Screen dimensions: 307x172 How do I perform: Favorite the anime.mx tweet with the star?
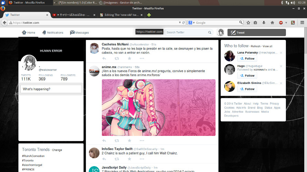129,140
